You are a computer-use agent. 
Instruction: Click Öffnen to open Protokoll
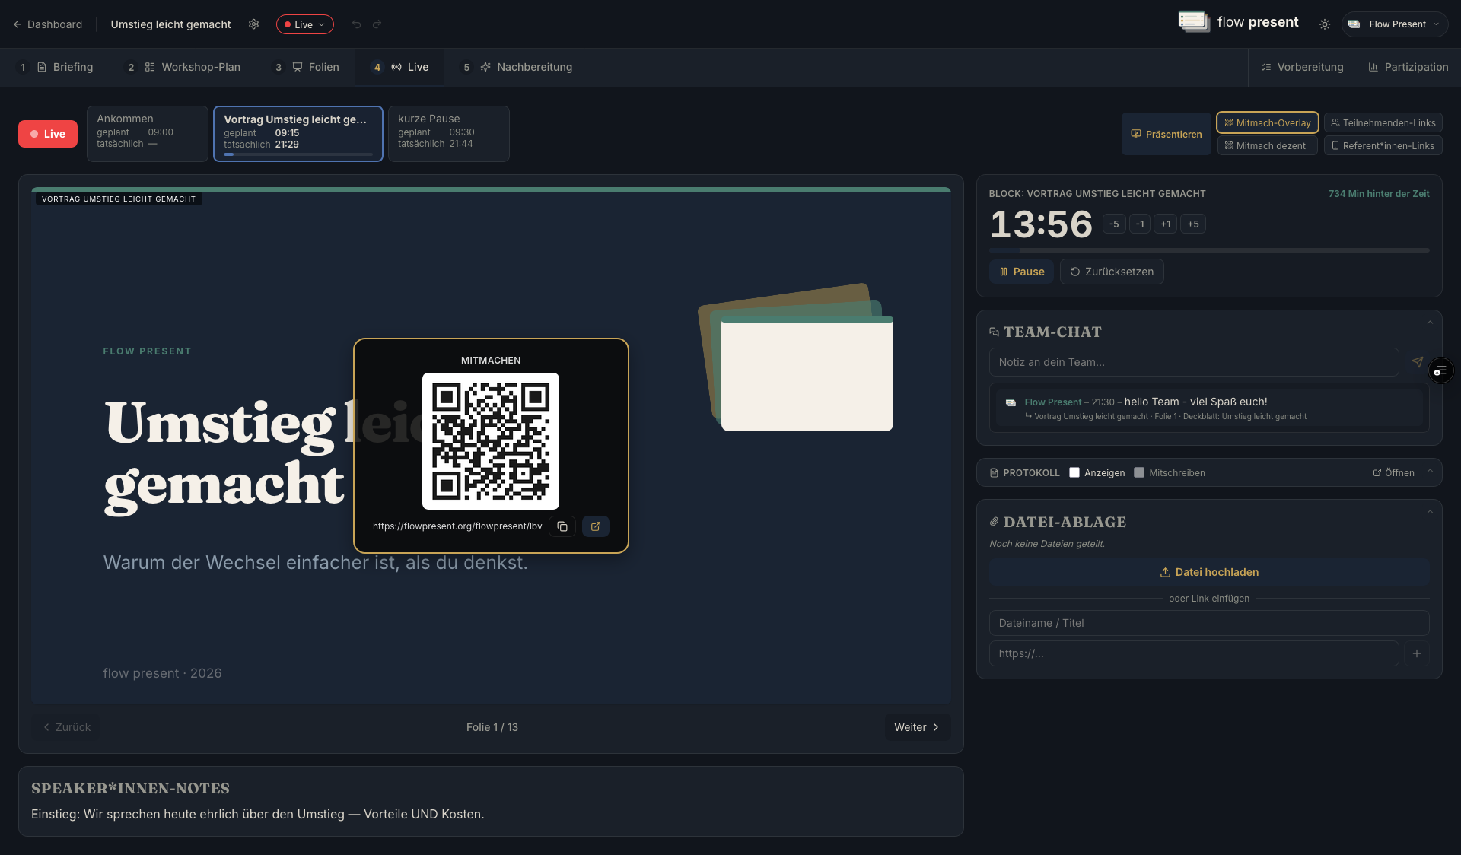[x=1393, y=472]
